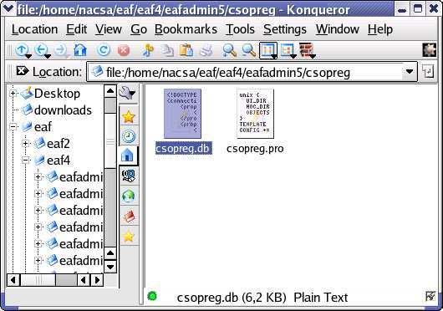Select the Home Folder sidebar tab
This screenshot has height=311, width=443.
(128, 155)
